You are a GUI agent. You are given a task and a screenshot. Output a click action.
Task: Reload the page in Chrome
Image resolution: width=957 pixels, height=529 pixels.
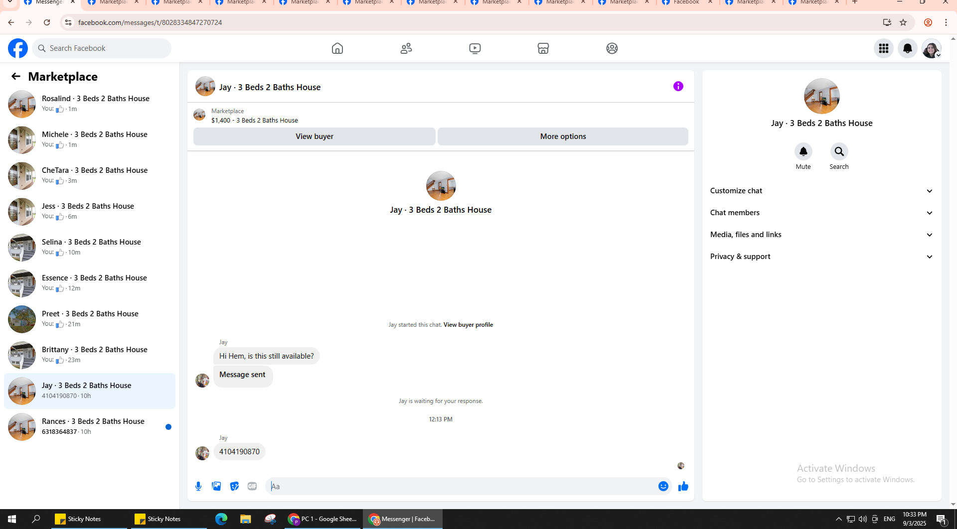(x=47, y=22)
